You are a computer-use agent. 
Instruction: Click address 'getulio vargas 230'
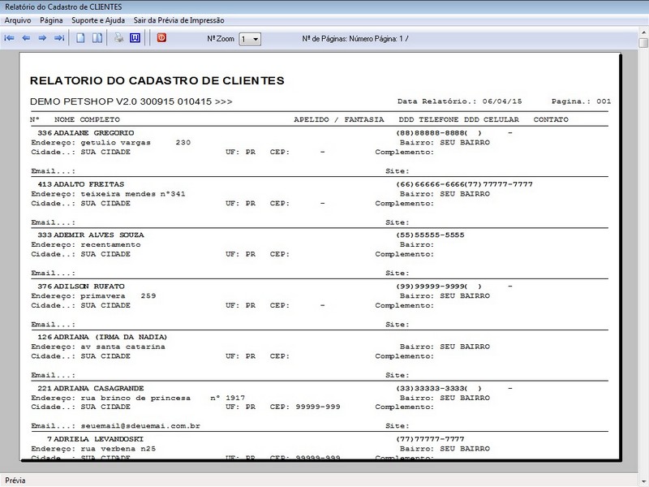coord(135,143)
